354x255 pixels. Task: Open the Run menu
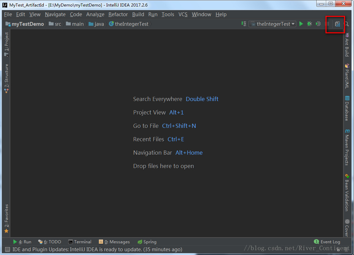point(153,14)
